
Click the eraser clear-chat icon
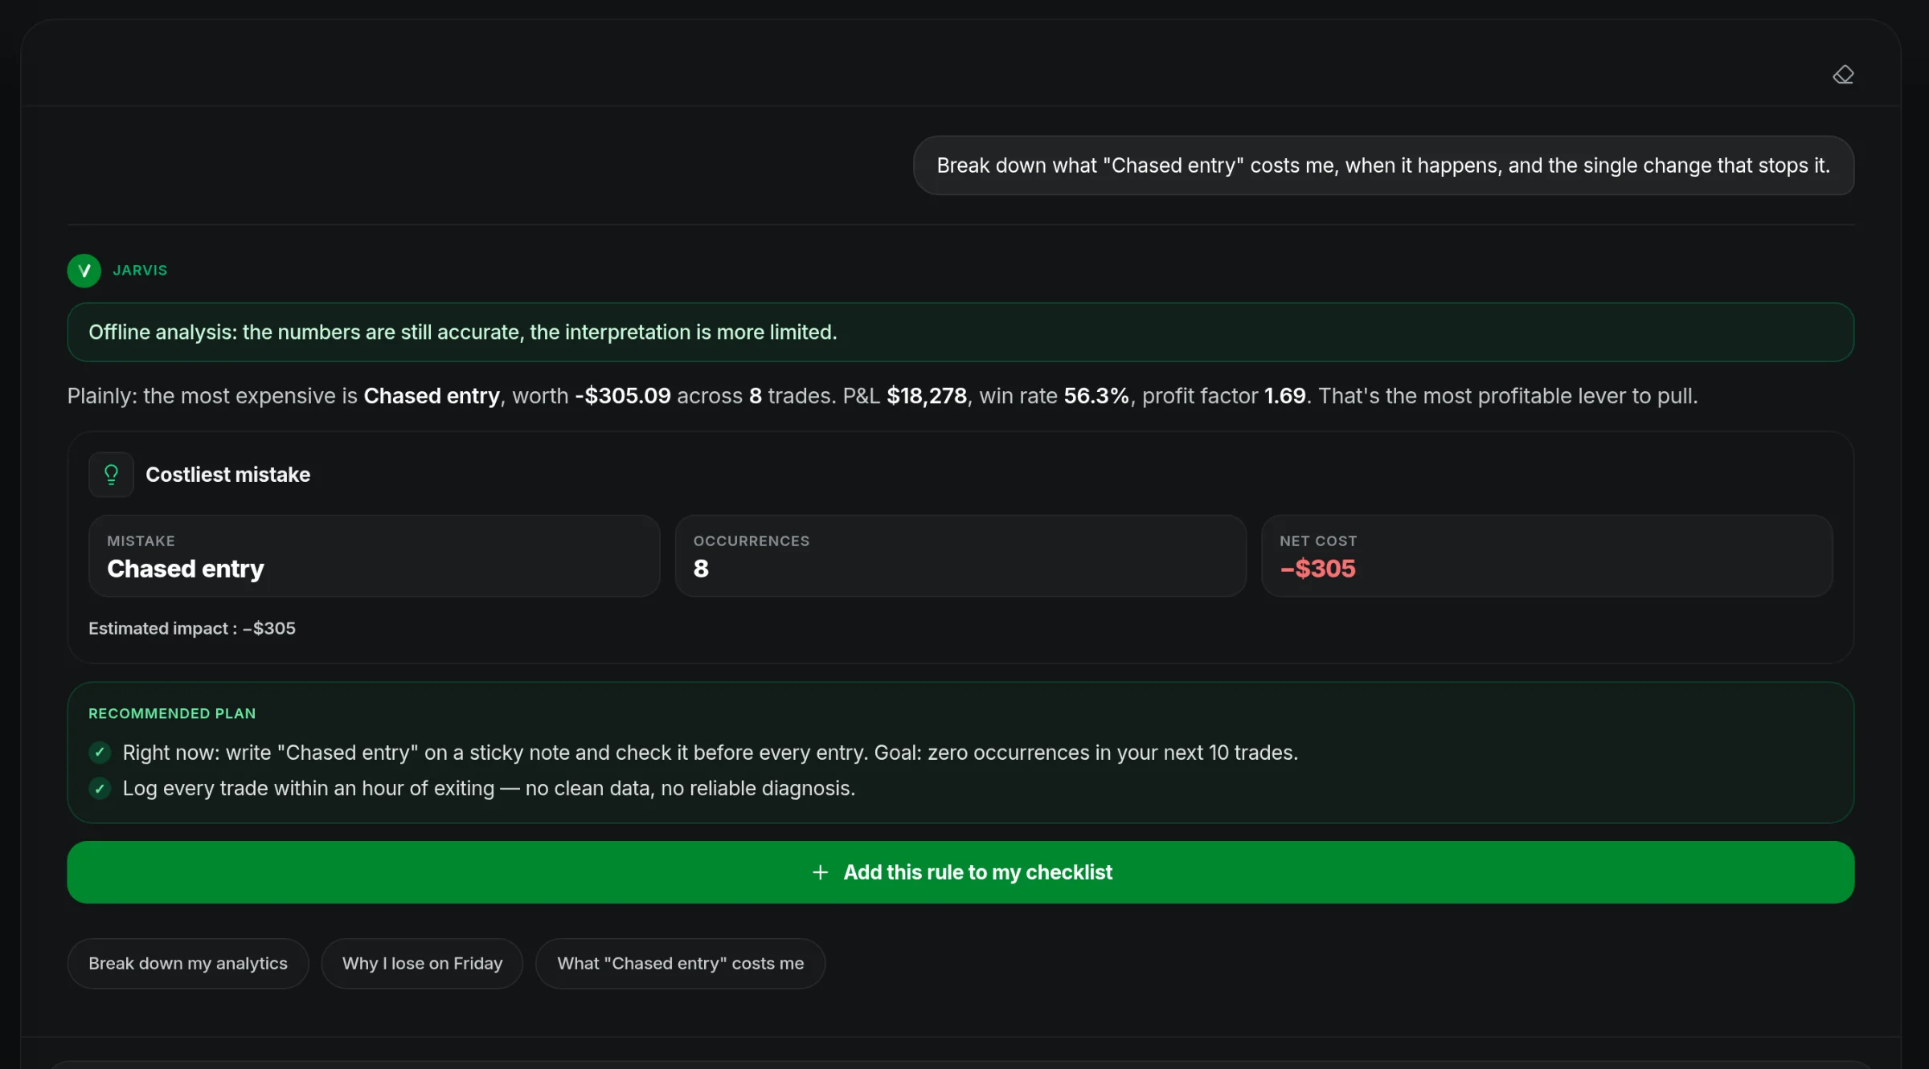pyautogui.click(x=1843, y=75)
